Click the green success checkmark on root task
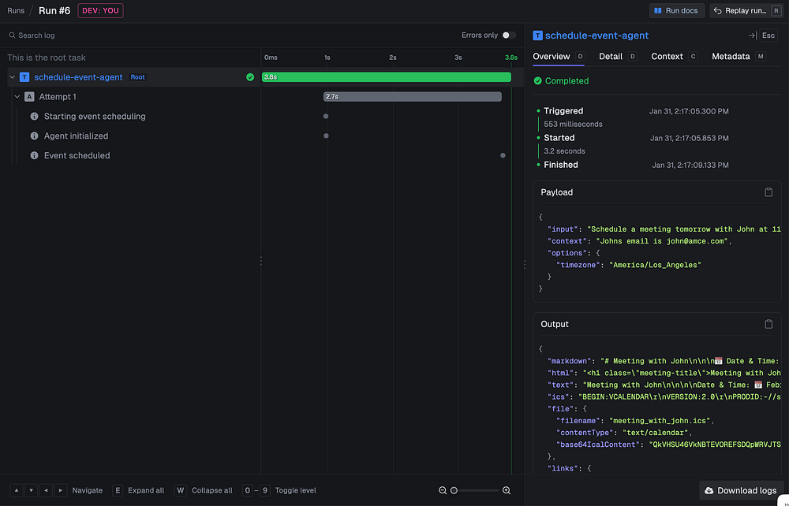Viewport: 789px width, 506px height. pos(250,77)
